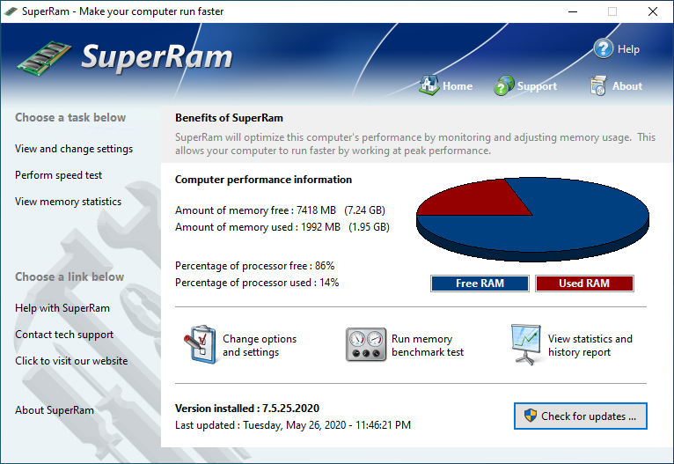Click the memory free value 7418 MB
Screen dimensions: 674x464
pyautogui.click(x=317, y=210)
